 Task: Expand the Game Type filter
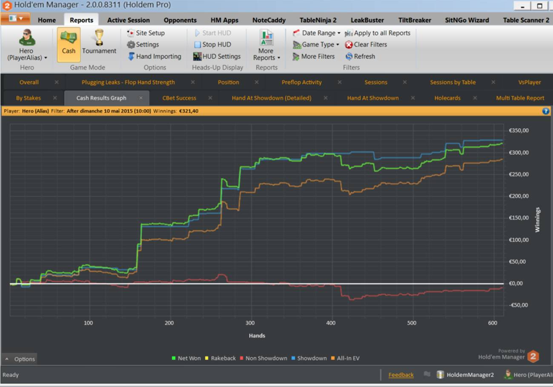tap(316, 44)
